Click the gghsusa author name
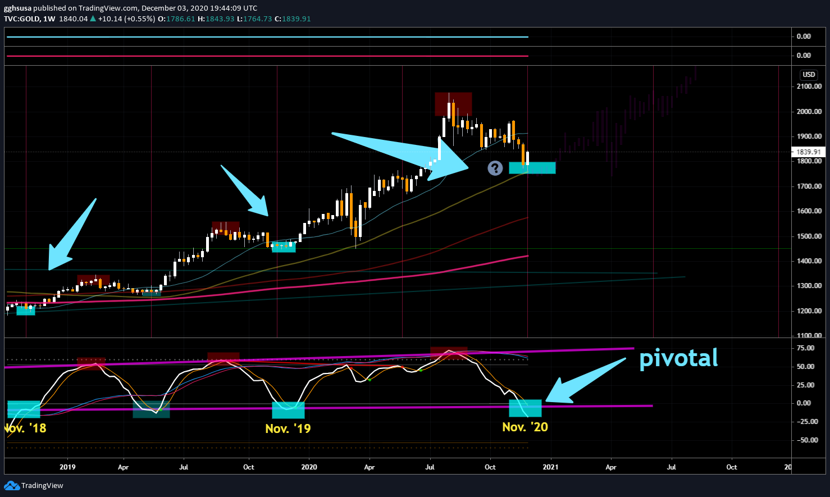Viewport: 830px width, 497px height. coord(19,8)
